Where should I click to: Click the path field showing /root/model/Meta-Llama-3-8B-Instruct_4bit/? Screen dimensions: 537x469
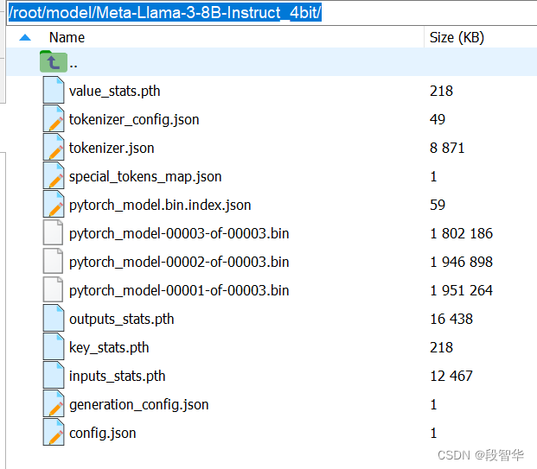point(272,13)
